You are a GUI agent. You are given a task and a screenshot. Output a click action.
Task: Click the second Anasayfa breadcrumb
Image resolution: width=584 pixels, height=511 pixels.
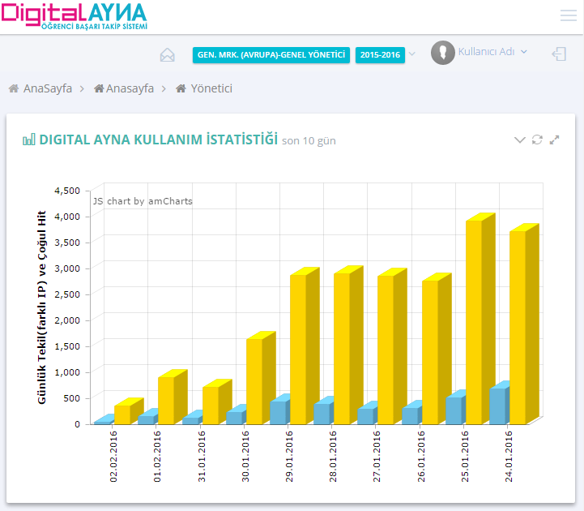129,88
